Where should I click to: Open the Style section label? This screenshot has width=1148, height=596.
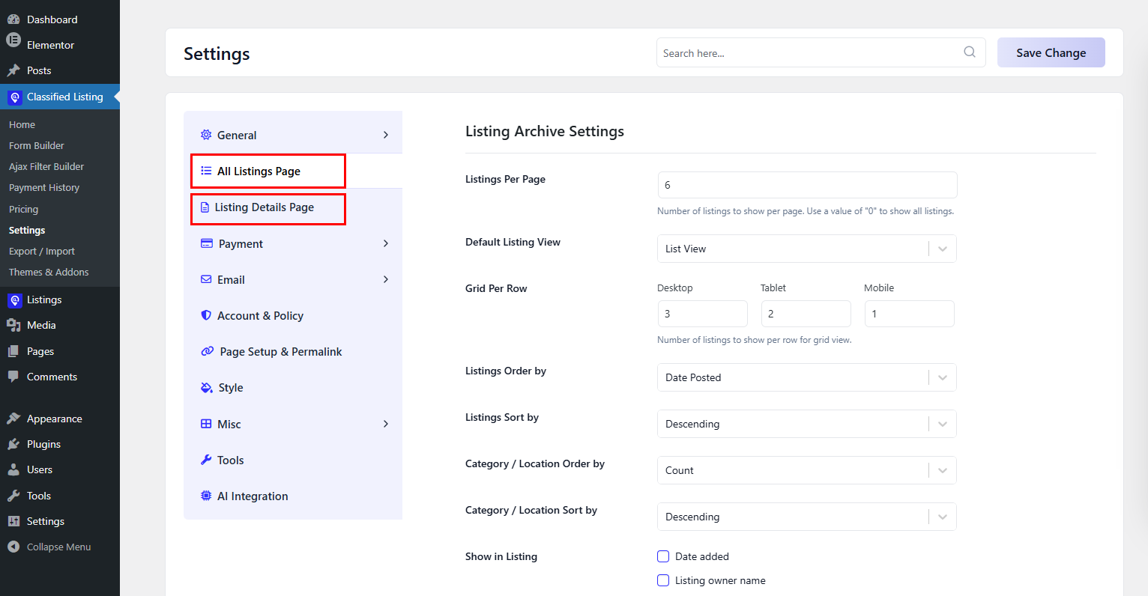click(231, 388)
